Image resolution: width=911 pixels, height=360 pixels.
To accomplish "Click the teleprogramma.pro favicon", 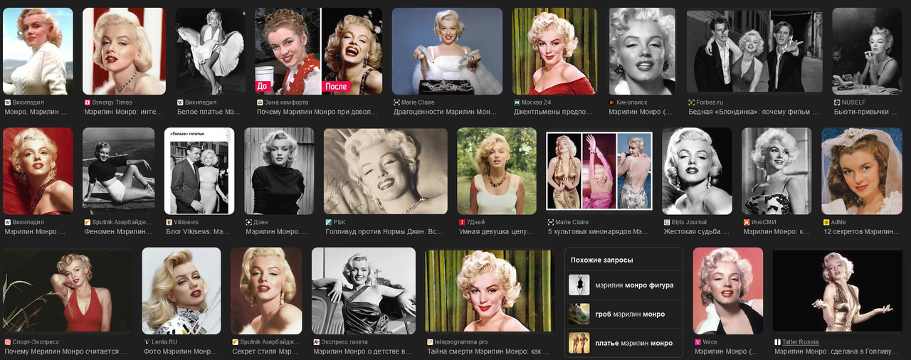I will (x=430, y=342).
